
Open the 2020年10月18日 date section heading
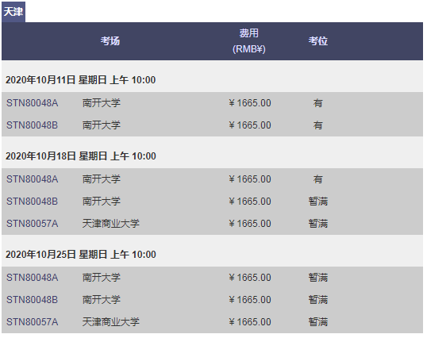pyautogui.click(x=81, y=156)
